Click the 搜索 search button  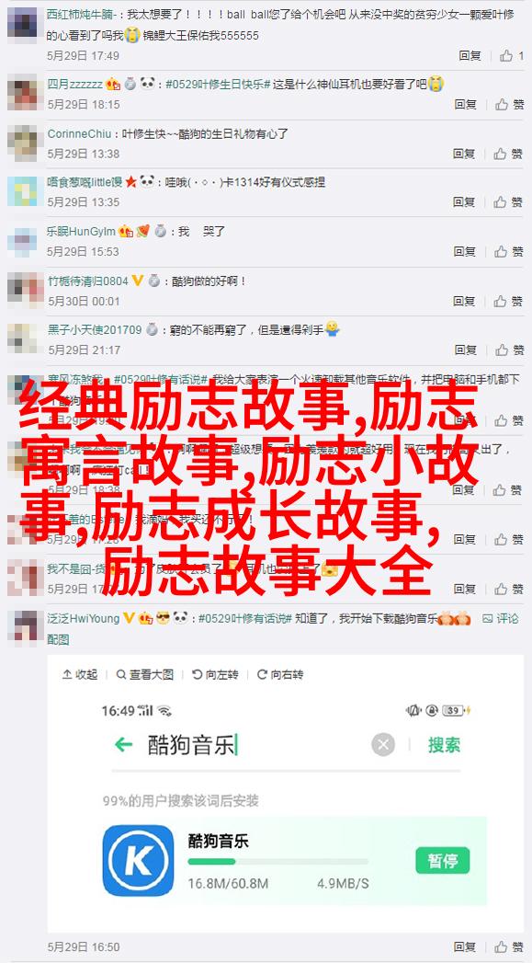[x=445, y=745]
